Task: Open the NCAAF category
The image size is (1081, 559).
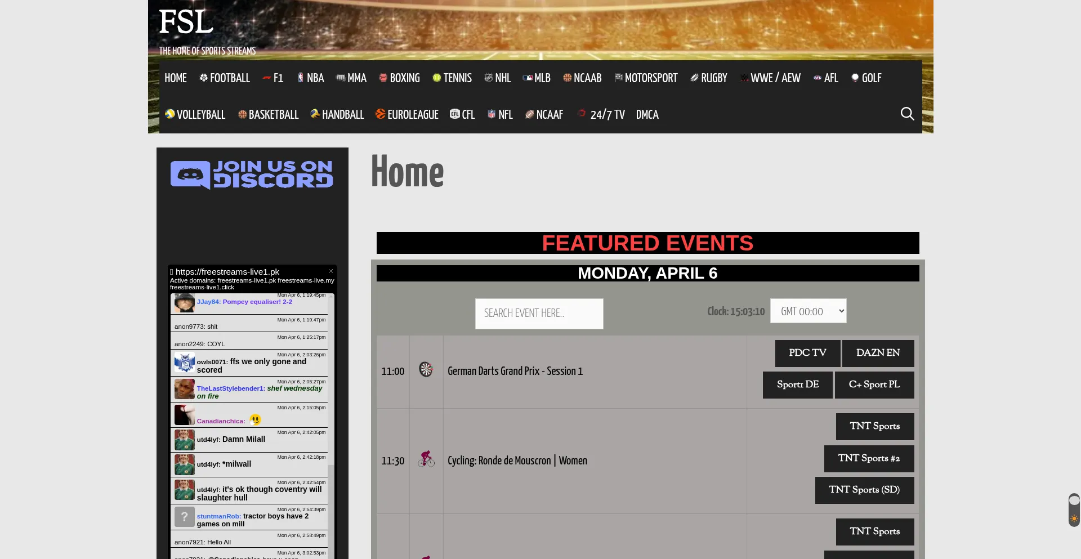Action: pos(544,115)
